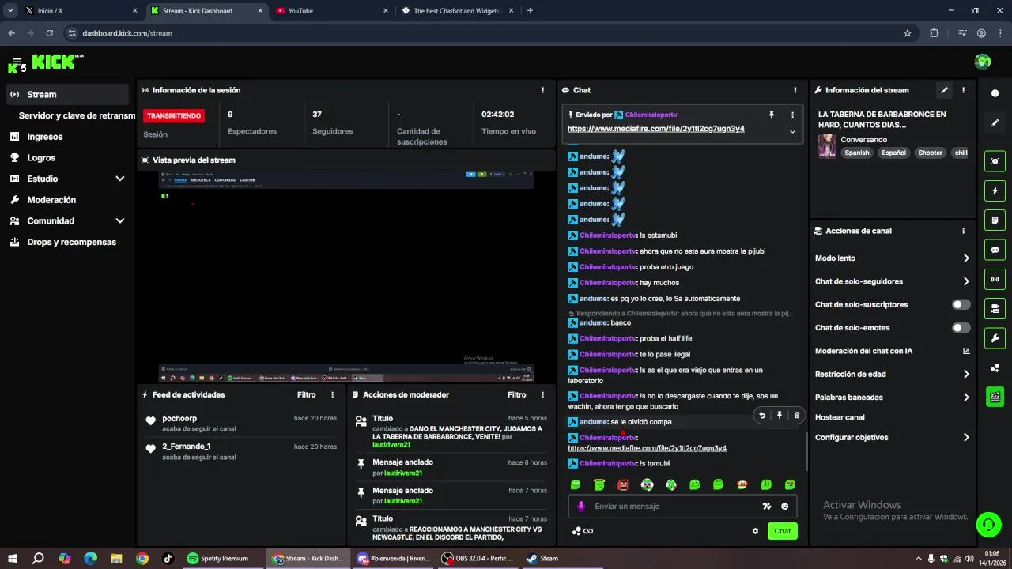Open Feed de actividades three-dot menu
Screen dimensions: 1012x569
332,394
